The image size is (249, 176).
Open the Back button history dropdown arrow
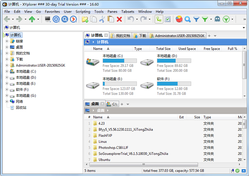pos(13,19)
